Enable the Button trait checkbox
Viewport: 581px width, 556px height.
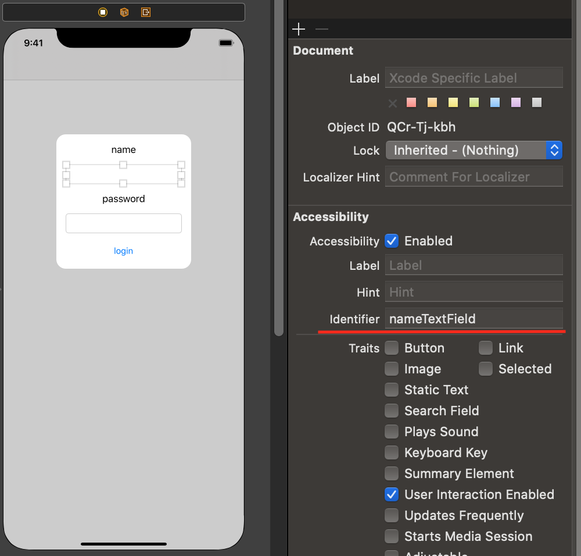pyautogui.click(x=392, y=348)
